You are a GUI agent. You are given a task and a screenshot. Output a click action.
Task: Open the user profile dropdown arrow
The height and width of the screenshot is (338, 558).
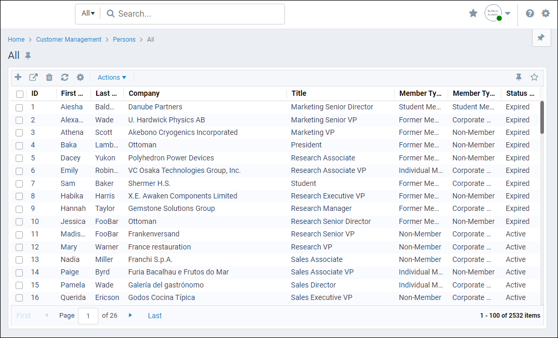click(508, 14)
